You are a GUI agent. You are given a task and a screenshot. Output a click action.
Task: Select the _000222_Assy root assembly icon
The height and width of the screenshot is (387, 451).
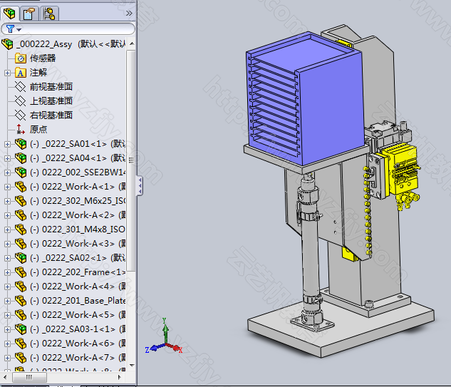click(7, 44)
